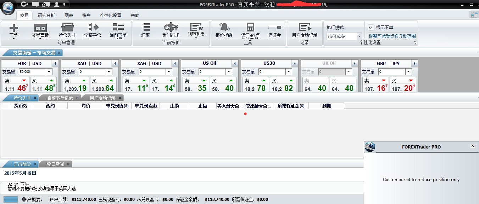Image resolution: width=479 pixels, height=204 pixels.
Task: Click GBP/JPY 卖 sell price button
Action: (375, 85)
